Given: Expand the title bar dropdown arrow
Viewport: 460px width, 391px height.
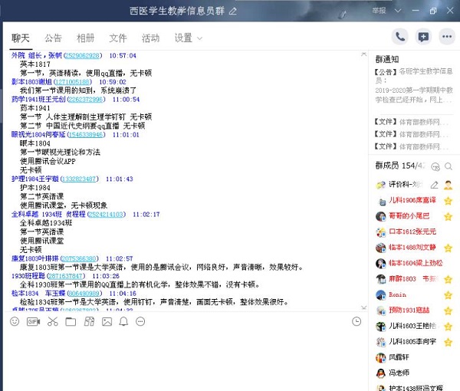Looking at the screenshot, I should [x=396, y=11].
